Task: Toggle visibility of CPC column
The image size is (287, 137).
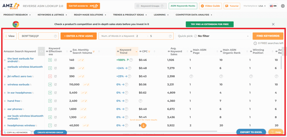Action: (x=140, y=52)
